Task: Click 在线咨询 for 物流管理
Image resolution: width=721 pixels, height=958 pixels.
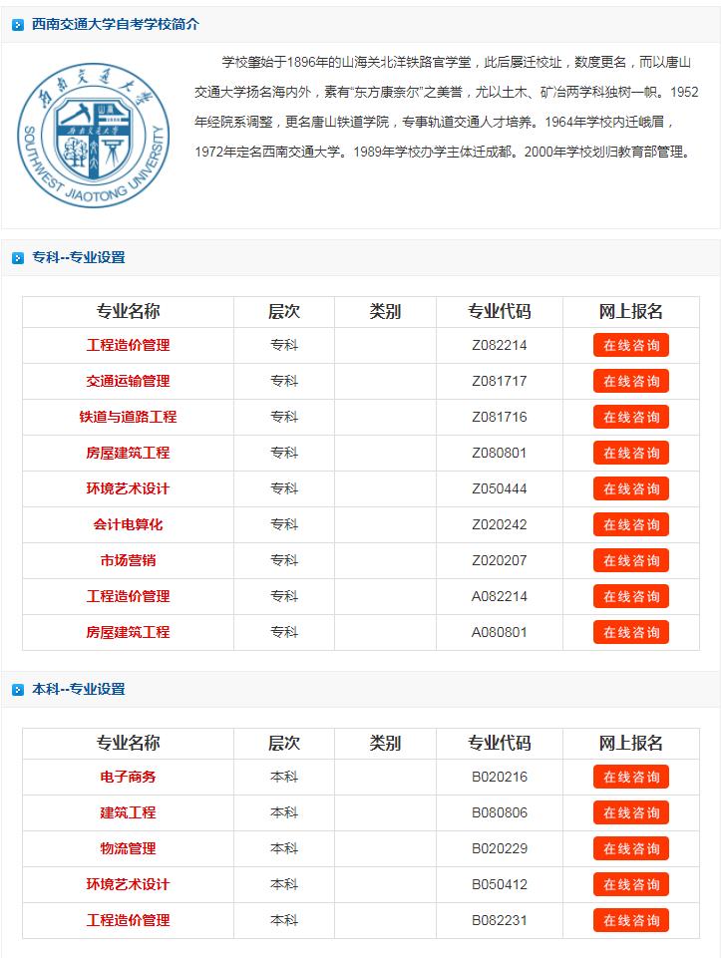Action: point(630,848)
